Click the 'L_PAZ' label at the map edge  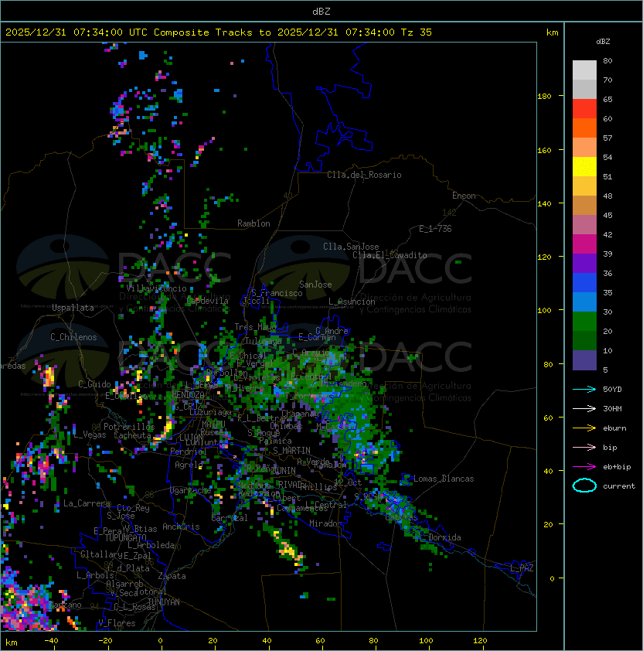(x=522, y=568)
